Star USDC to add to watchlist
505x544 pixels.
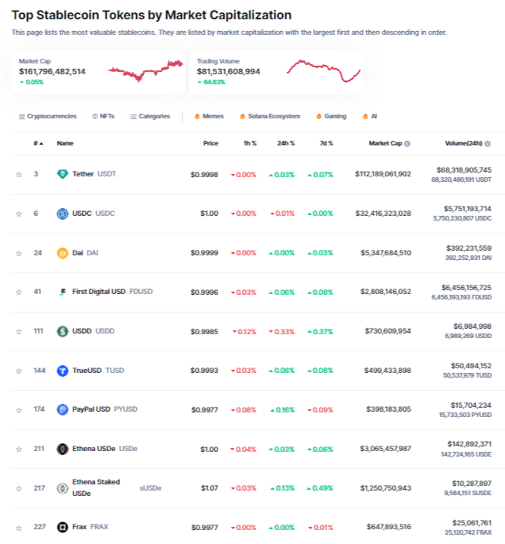point(19,214)
